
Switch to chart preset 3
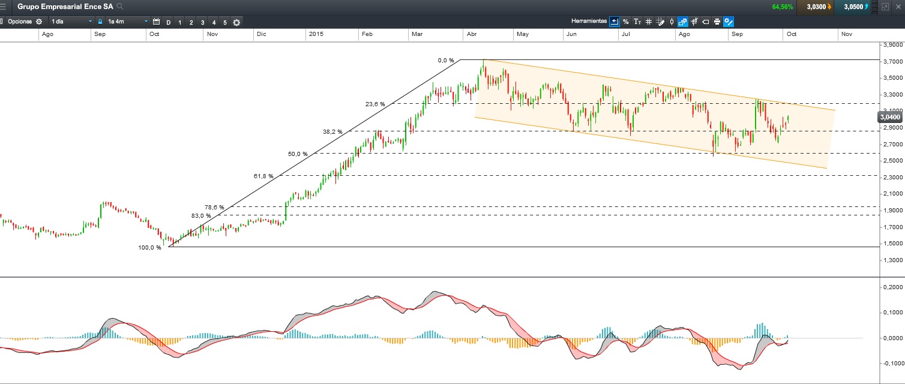pyautogui.click(x=202, y=22)
